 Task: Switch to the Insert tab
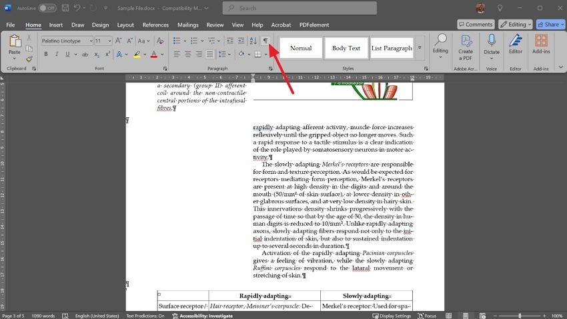tap(55, 25)
